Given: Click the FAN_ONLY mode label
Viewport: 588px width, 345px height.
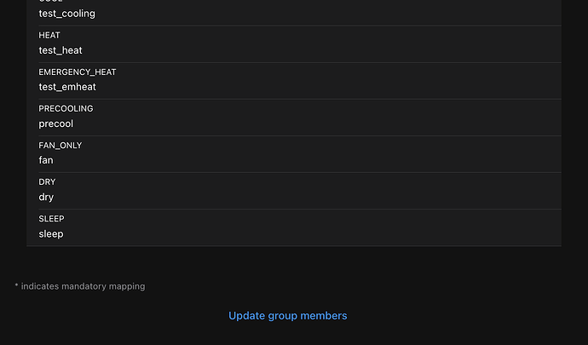Looking at the screenshot, I should coord(60,146).
